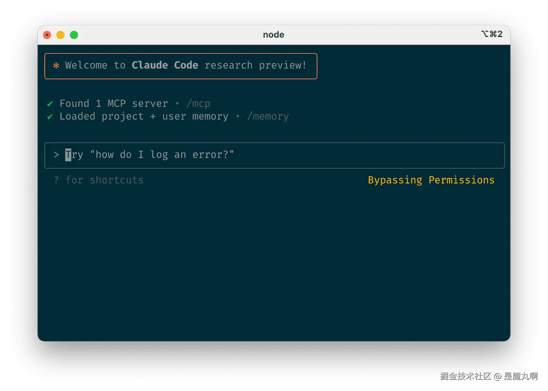This screenshot has height=391, width=548.
Task: Click the green checkmark beside Found 1 MCP server
Action: pos(50,104)
